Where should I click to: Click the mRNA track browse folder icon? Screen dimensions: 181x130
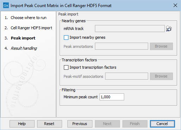point(169,29)
